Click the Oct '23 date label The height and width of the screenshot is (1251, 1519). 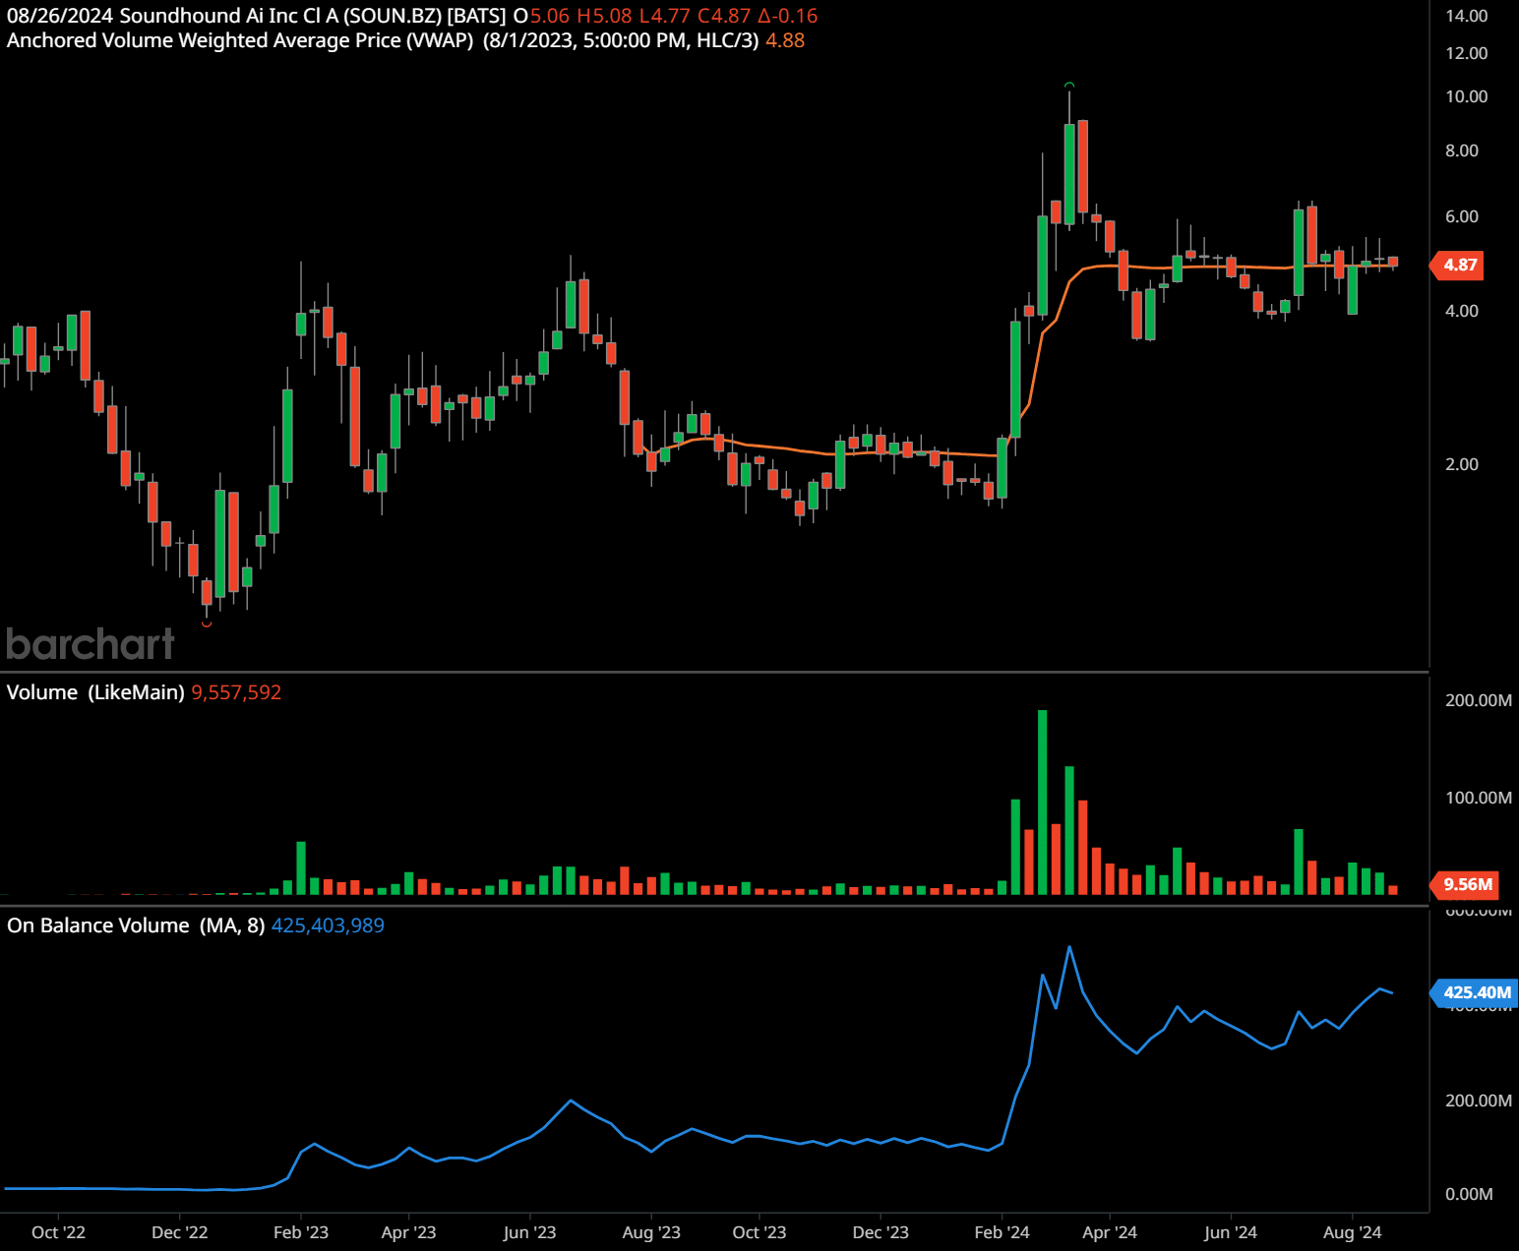[x=759, y=1232]
